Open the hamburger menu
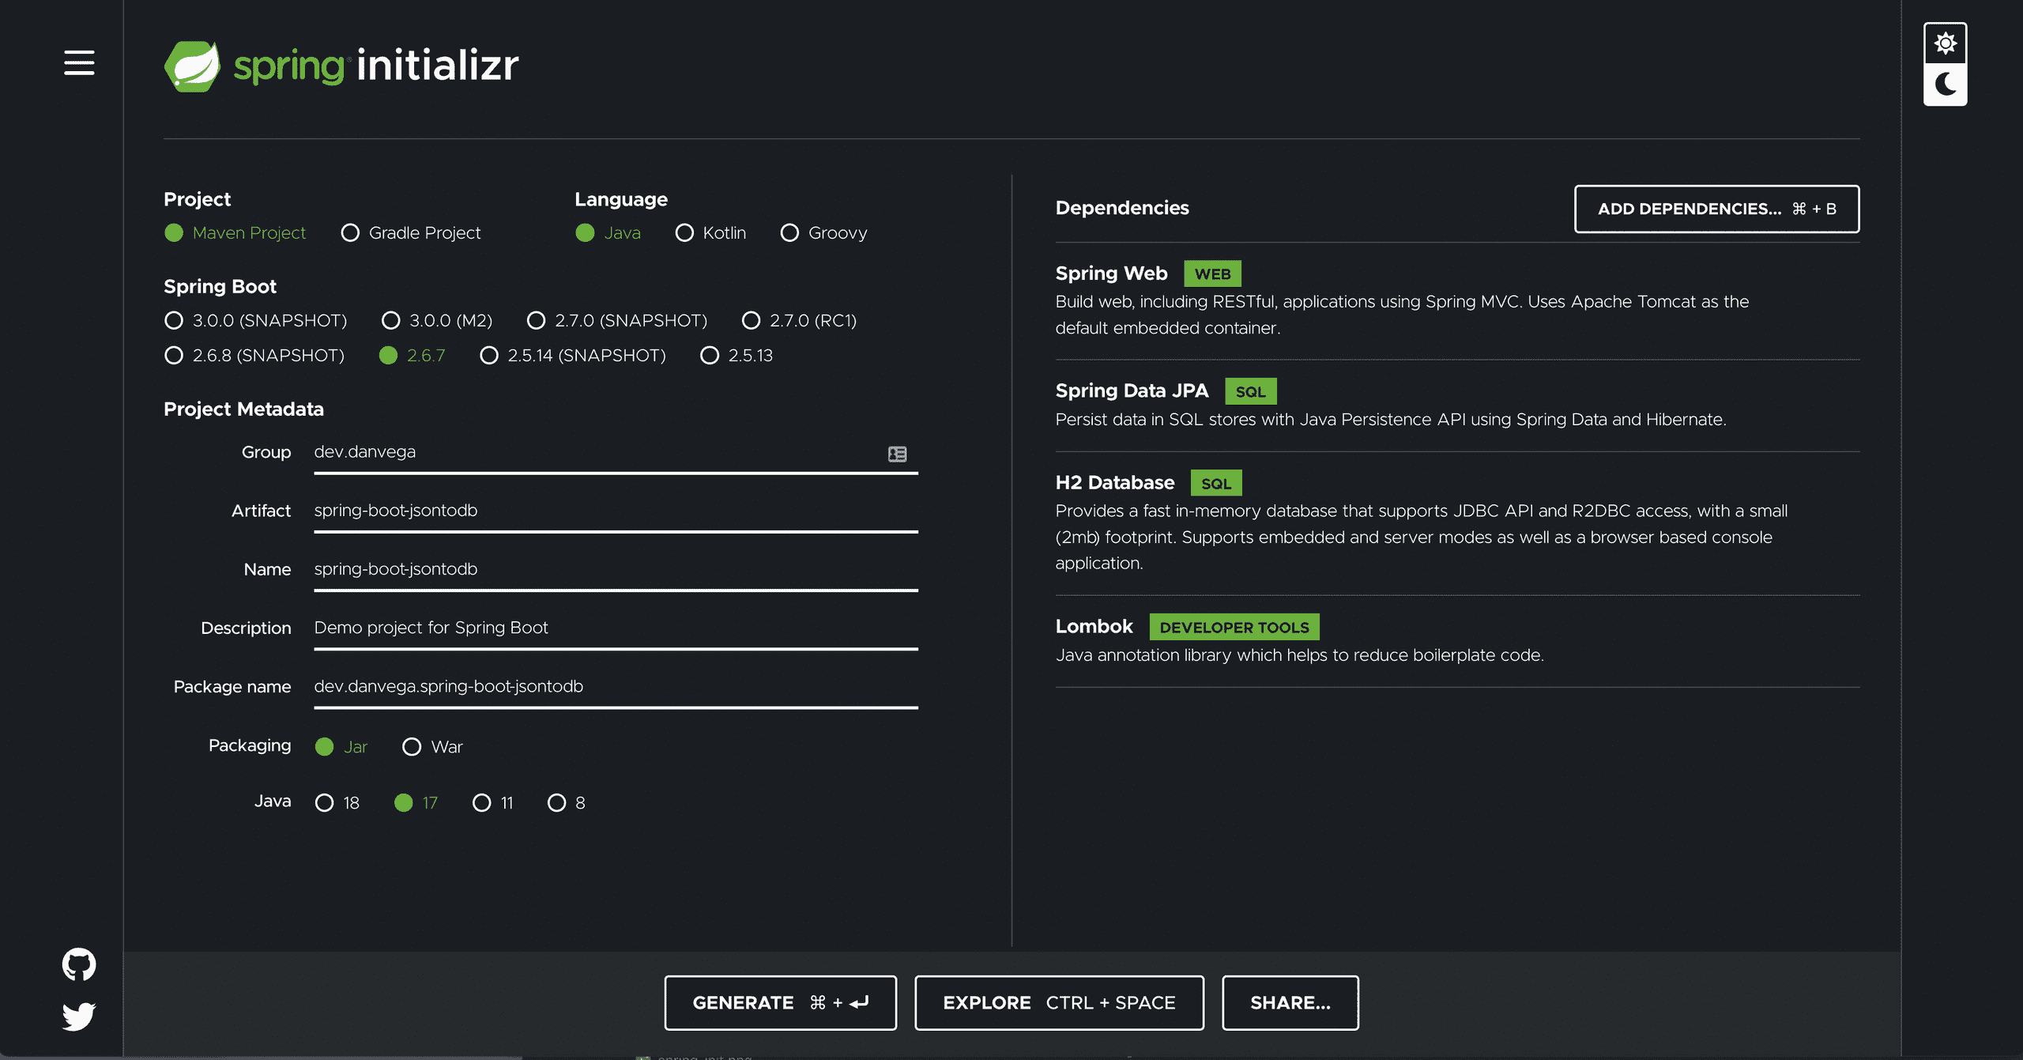The width and height of the screenshot is (2023, 1060). point(79,62)
